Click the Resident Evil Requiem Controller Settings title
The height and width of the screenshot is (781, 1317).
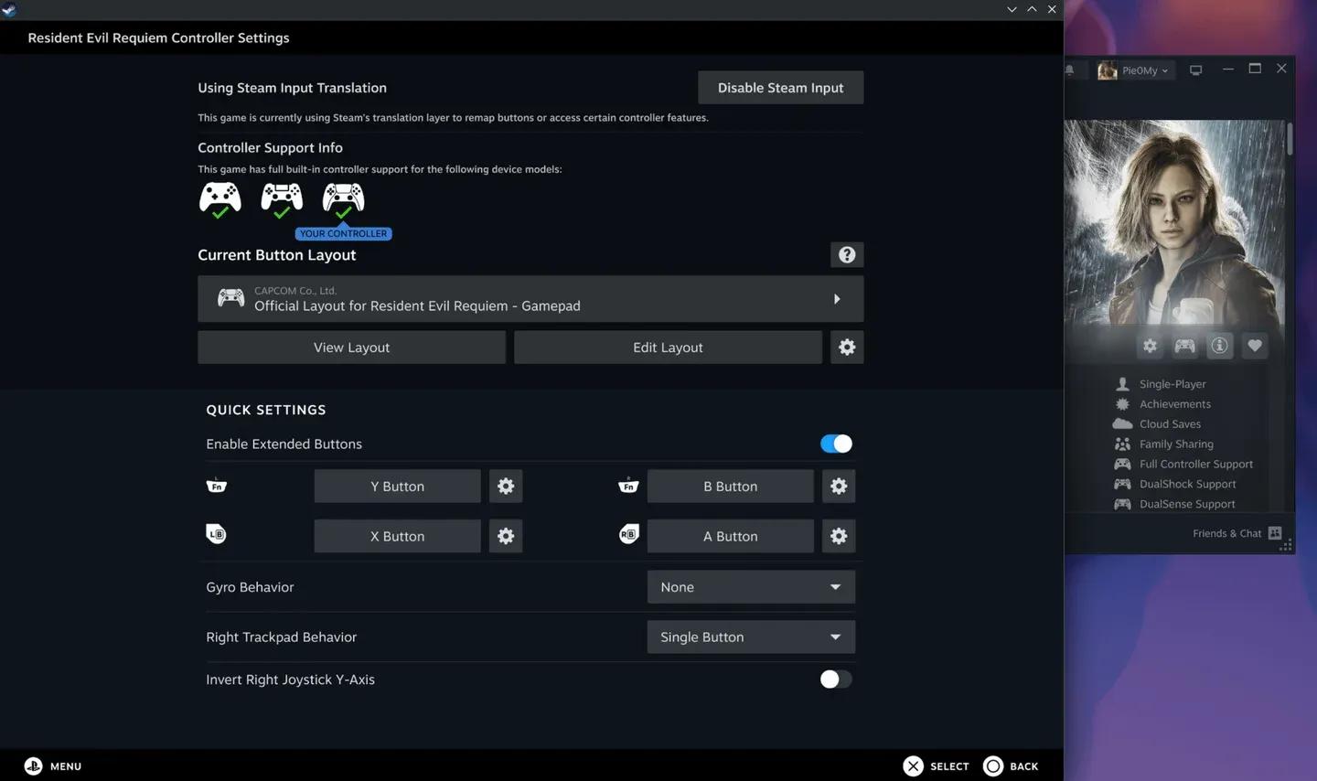pos(158,38)
